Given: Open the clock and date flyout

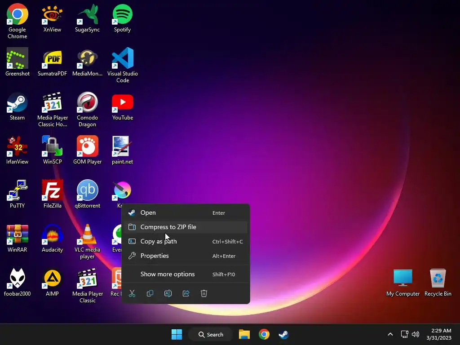Looking at the screenshot, I should pyautogui.click(x=439, y=334).
